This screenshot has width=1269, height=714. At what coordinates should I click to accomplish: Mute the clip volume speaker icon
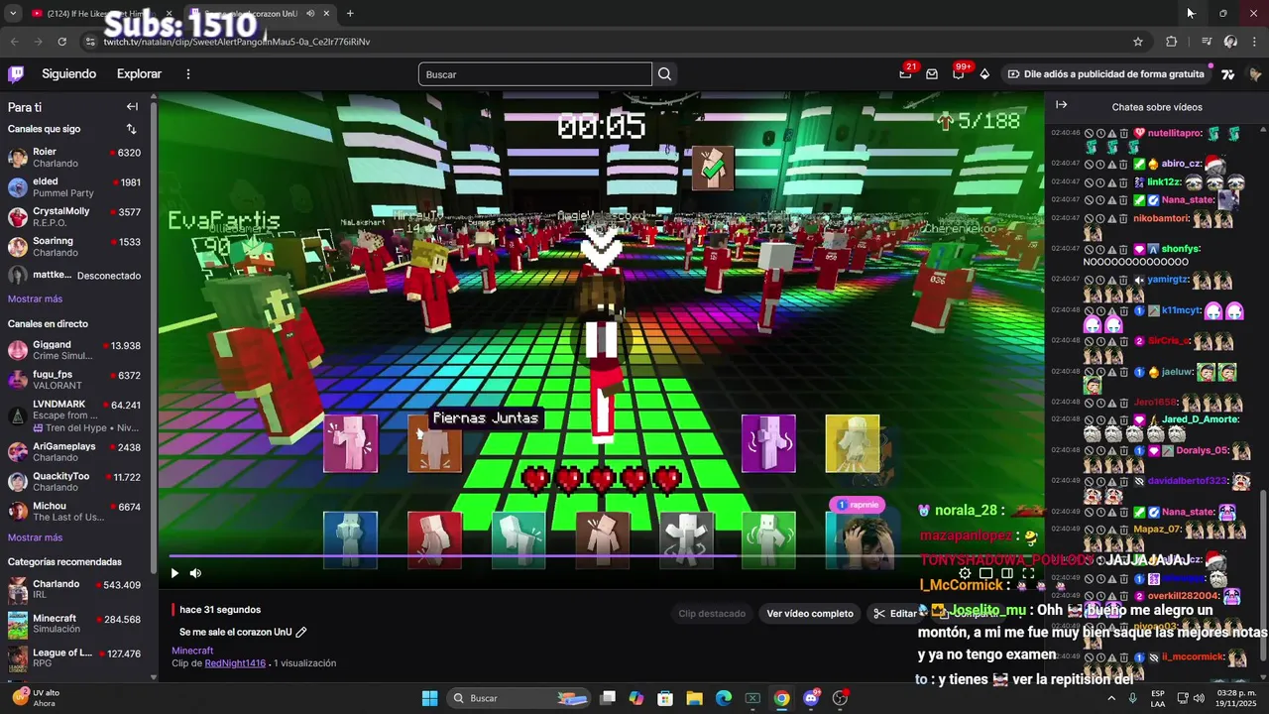195,573
